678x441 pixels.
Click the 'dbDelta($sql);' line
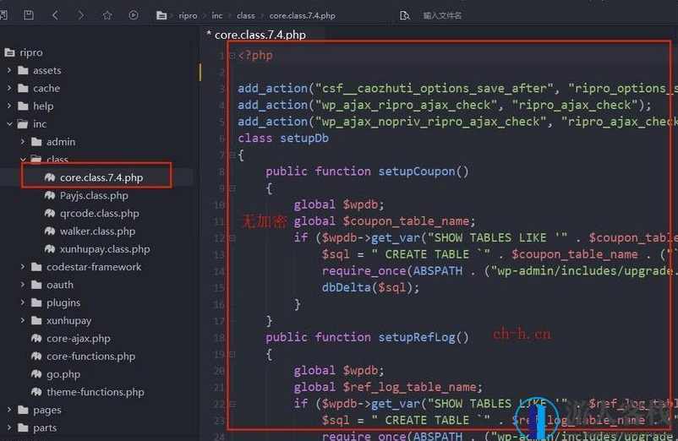click(370, 288)
